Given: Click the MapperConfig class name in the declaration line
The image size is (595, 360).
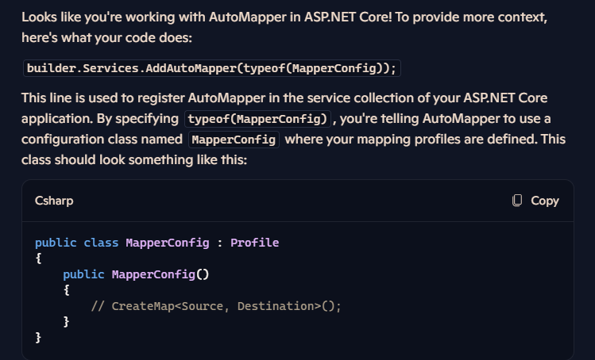Looking at the screenshot, I should (168, 243).
